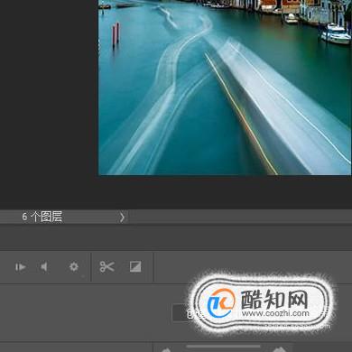Viewport: 352px width, 352px height.
Task: Open the transition options square icon
Action: coord(135,267)
